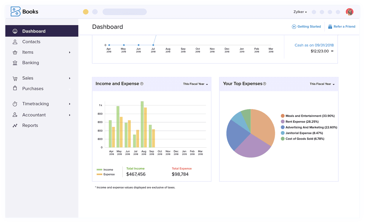This screenshot has width=365, height=223.
Task: Click the Getting Started link
Action: pos(306,26)
